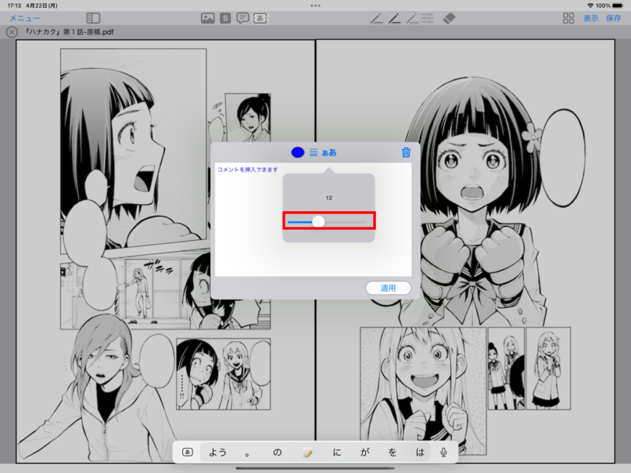Click into the comment text area

pos(313,220)
